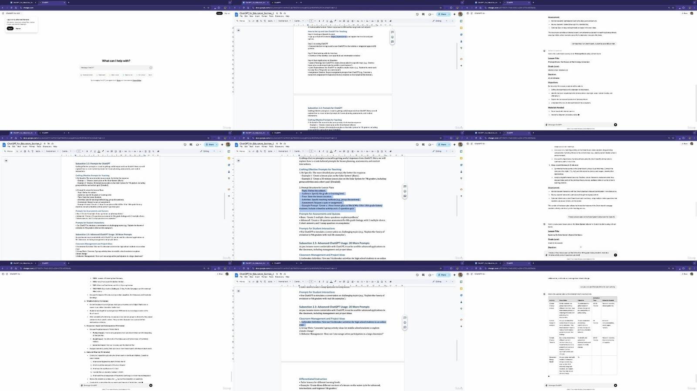Image resolution: width=697 pixels, height=391 pixels.
Task: Click add comment icon beside highlighted Prompt Structure text
Action: (x=405, y=187)
